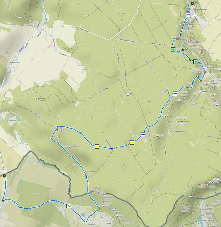Viewport: 221px width, 227px height.
Task: Select the blue stripe sign near Uhustein
Action: tap(175, 94)
